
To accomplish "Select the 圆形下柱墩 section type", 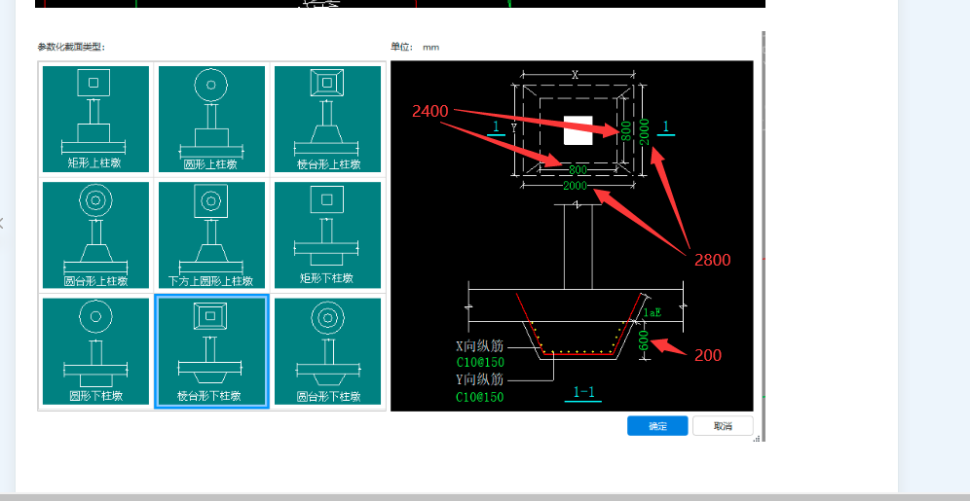I will tap(95, 351).
